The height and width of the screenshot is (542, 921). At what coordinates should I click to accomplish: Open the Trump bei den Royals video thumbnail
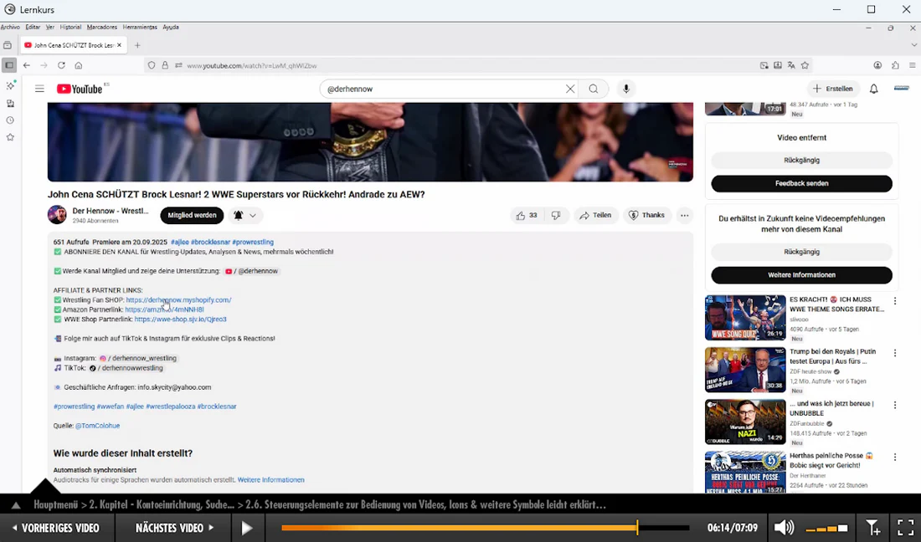[x=744, y=369]
